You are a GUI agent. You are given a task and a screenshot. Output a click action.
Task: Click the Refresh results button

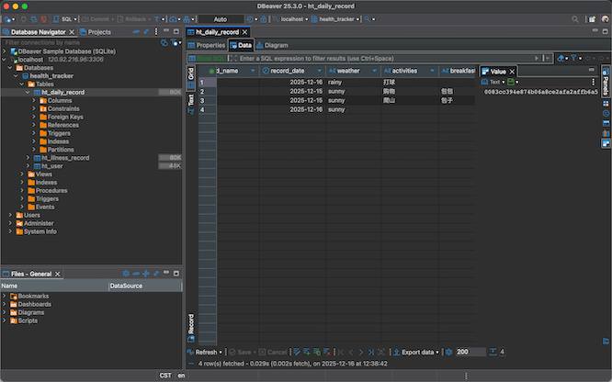203,352
